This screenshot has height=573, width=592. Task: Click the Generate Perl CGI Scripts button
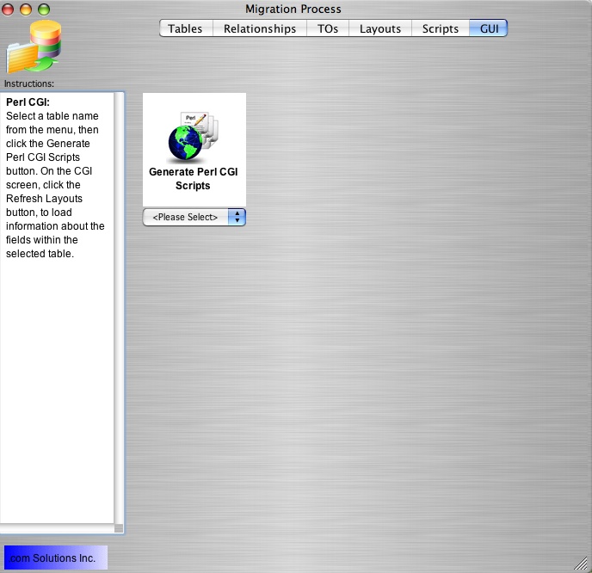pyautogui.click(x=194, y=150)
